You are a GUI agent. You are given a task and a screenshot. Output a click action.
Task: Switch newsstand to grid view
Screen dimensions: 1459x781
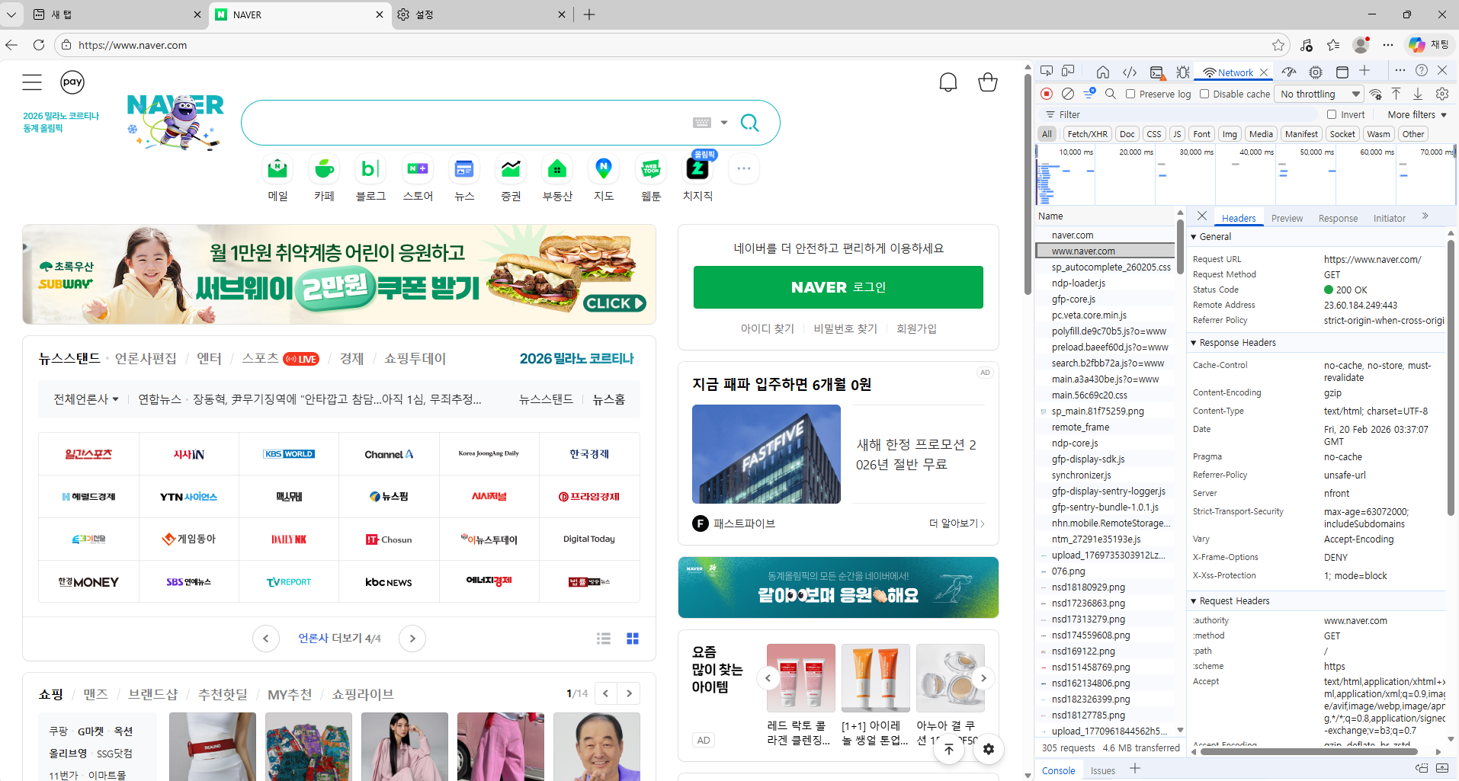pyautogui.click(x=633, y=639)
